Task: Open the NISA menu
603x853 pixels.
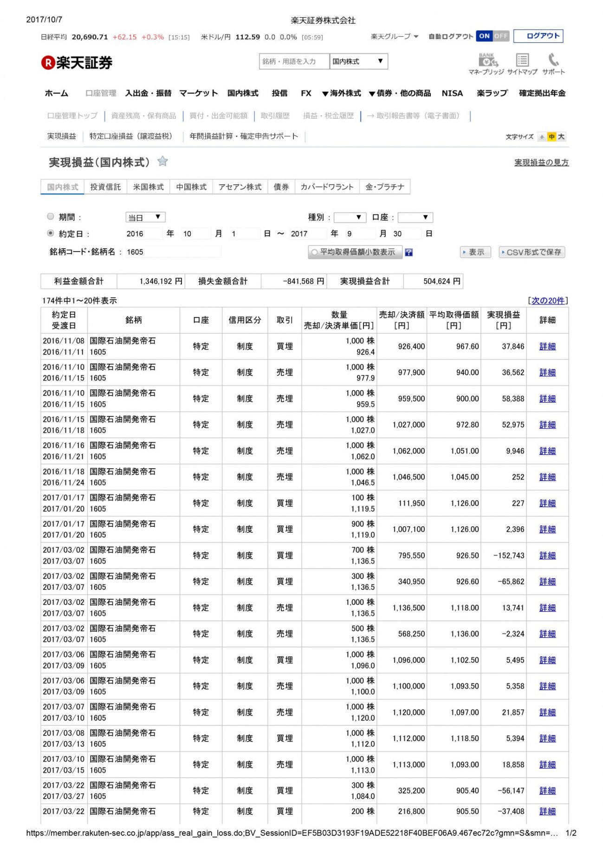Action: point(452,93)
